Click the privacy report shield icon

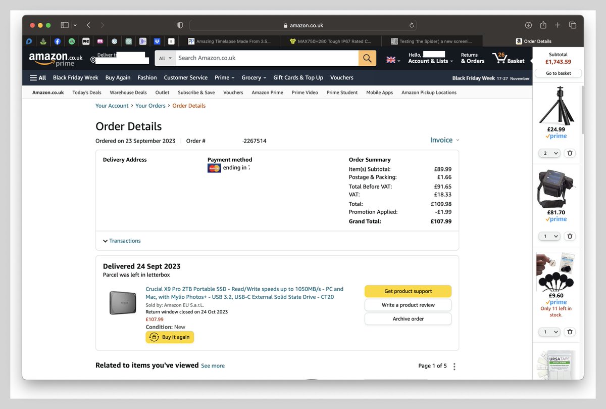click(180, 25)
